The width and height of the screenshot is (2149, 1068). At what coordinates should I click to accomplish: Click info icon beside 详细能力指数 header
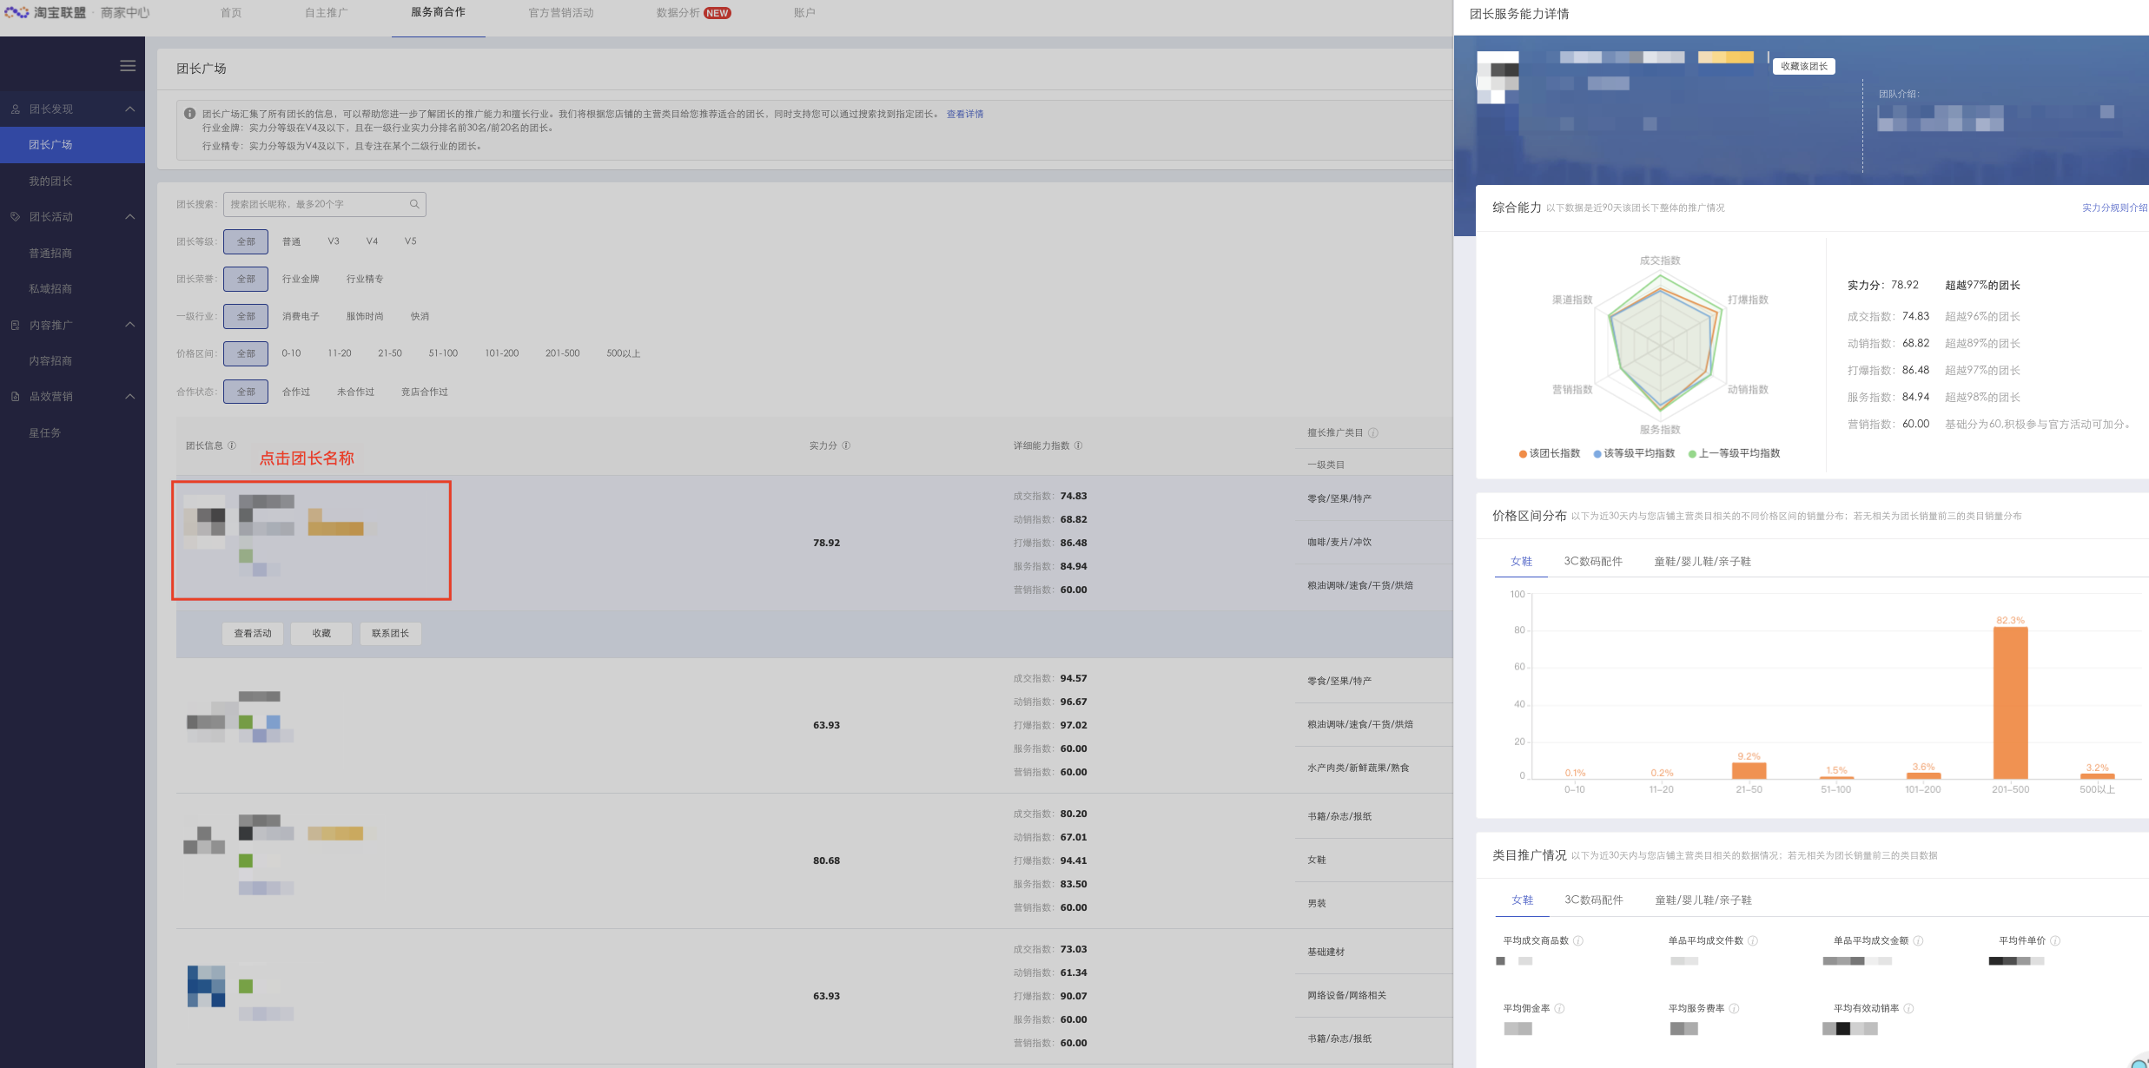click(1078, 445)
